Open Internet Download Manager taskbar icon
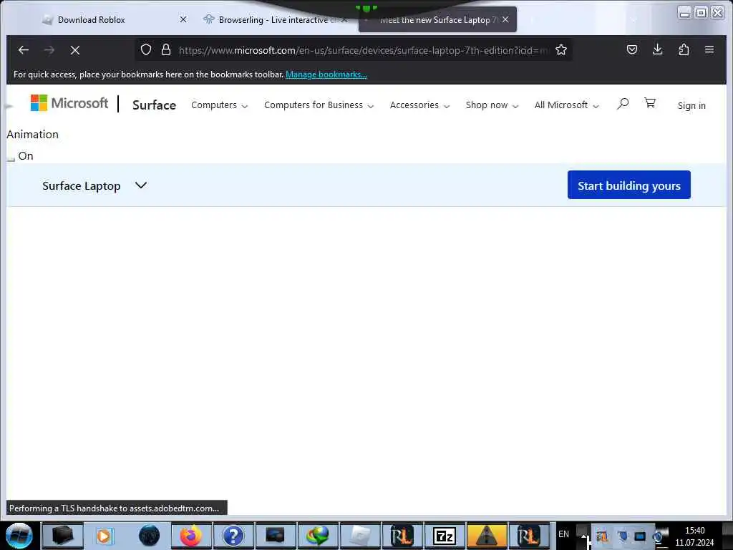 tap(318, 536)
